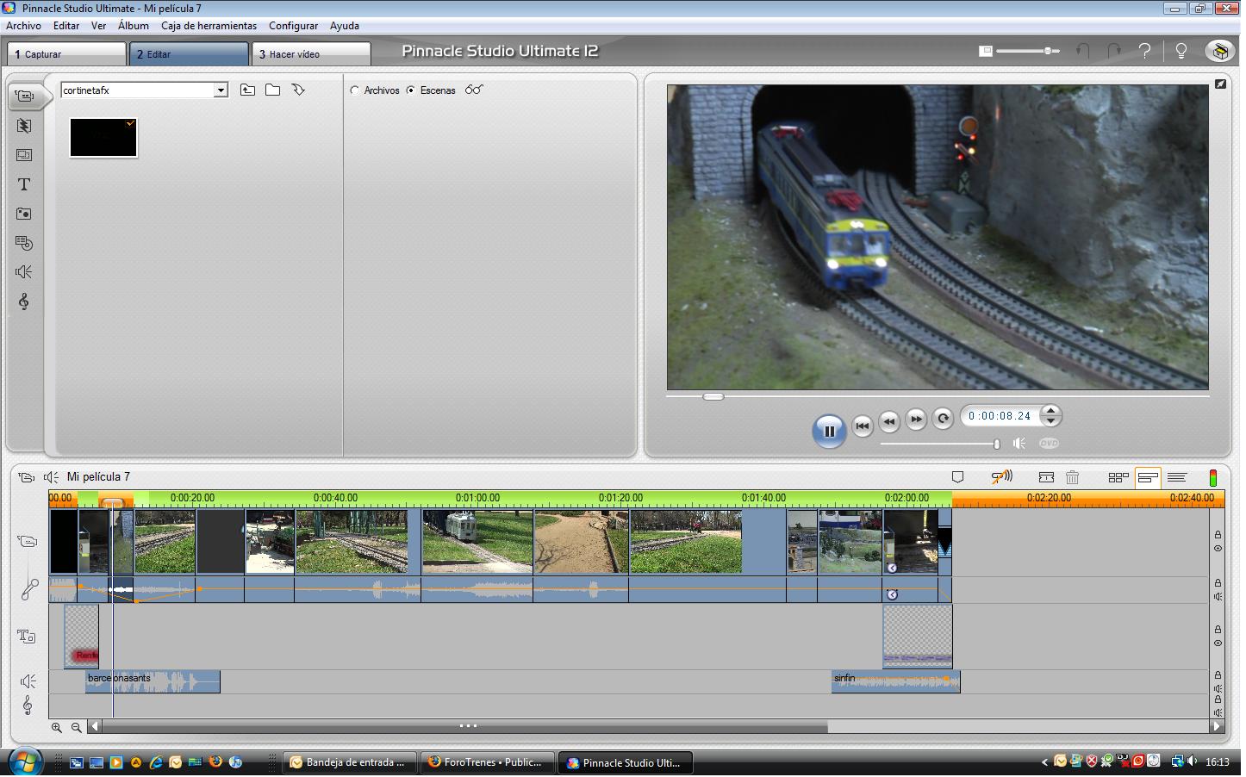Mute the background music track
The width and height of the screenshot is (1246, 777).
(1218, 712)
